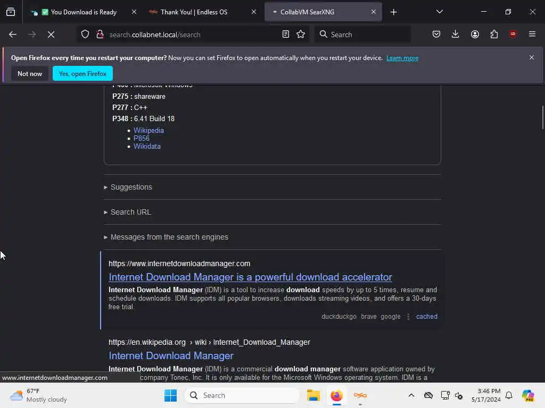
Task: Open the Wikipedia Internet Download Manager result
Action: coord(171,355)
